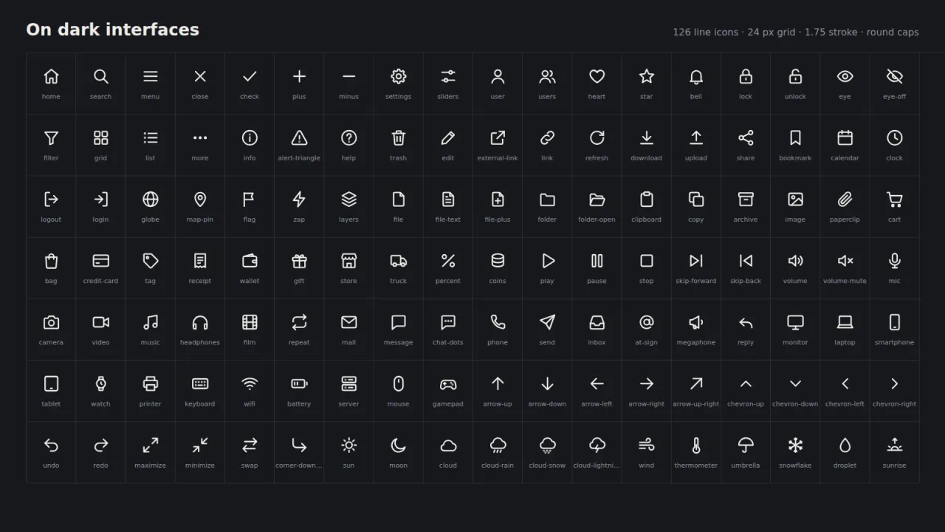Select the chat-dots icon
This screenshot has width=945, height=532.
(448, 321)
